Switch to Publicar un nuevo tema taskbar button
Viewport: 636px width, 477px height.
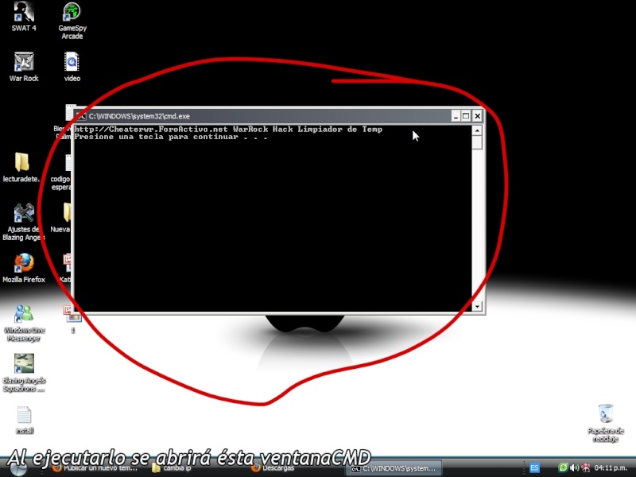95,468
